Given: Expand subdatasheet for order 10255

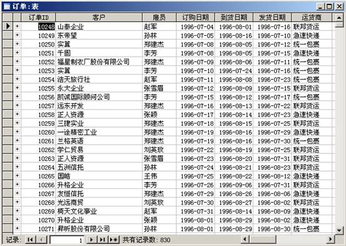Looking at the screenshot, I should [18, 88].
